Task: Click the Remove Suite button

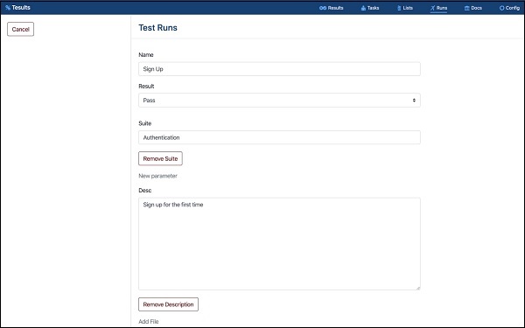Action: 160,158
